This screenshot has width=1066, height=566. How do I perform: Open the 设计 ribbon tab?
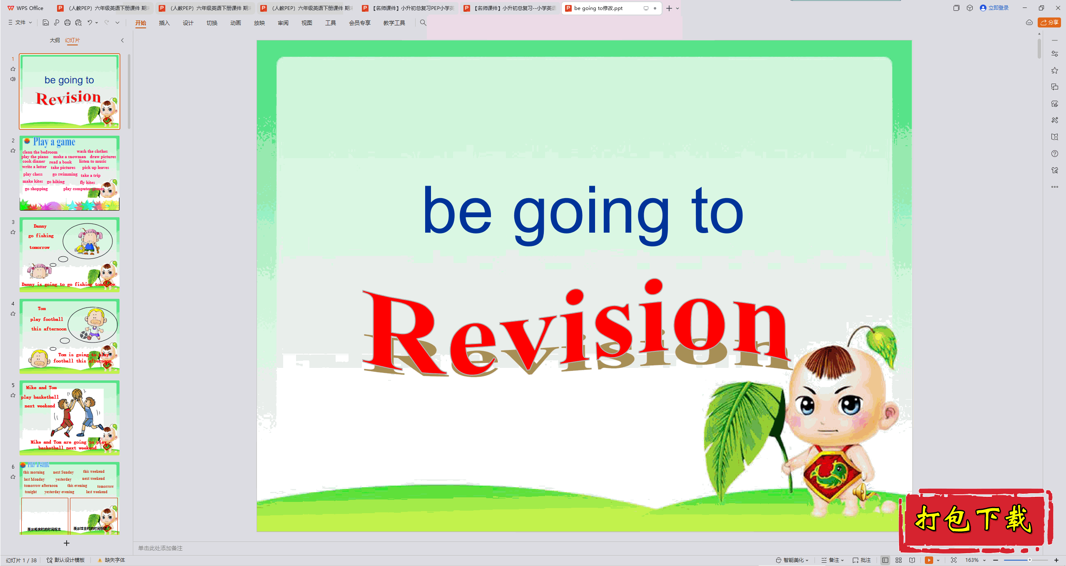click(188, 23)
